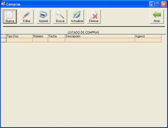Go back with the Atrás arrow

(x=157, y=17)
